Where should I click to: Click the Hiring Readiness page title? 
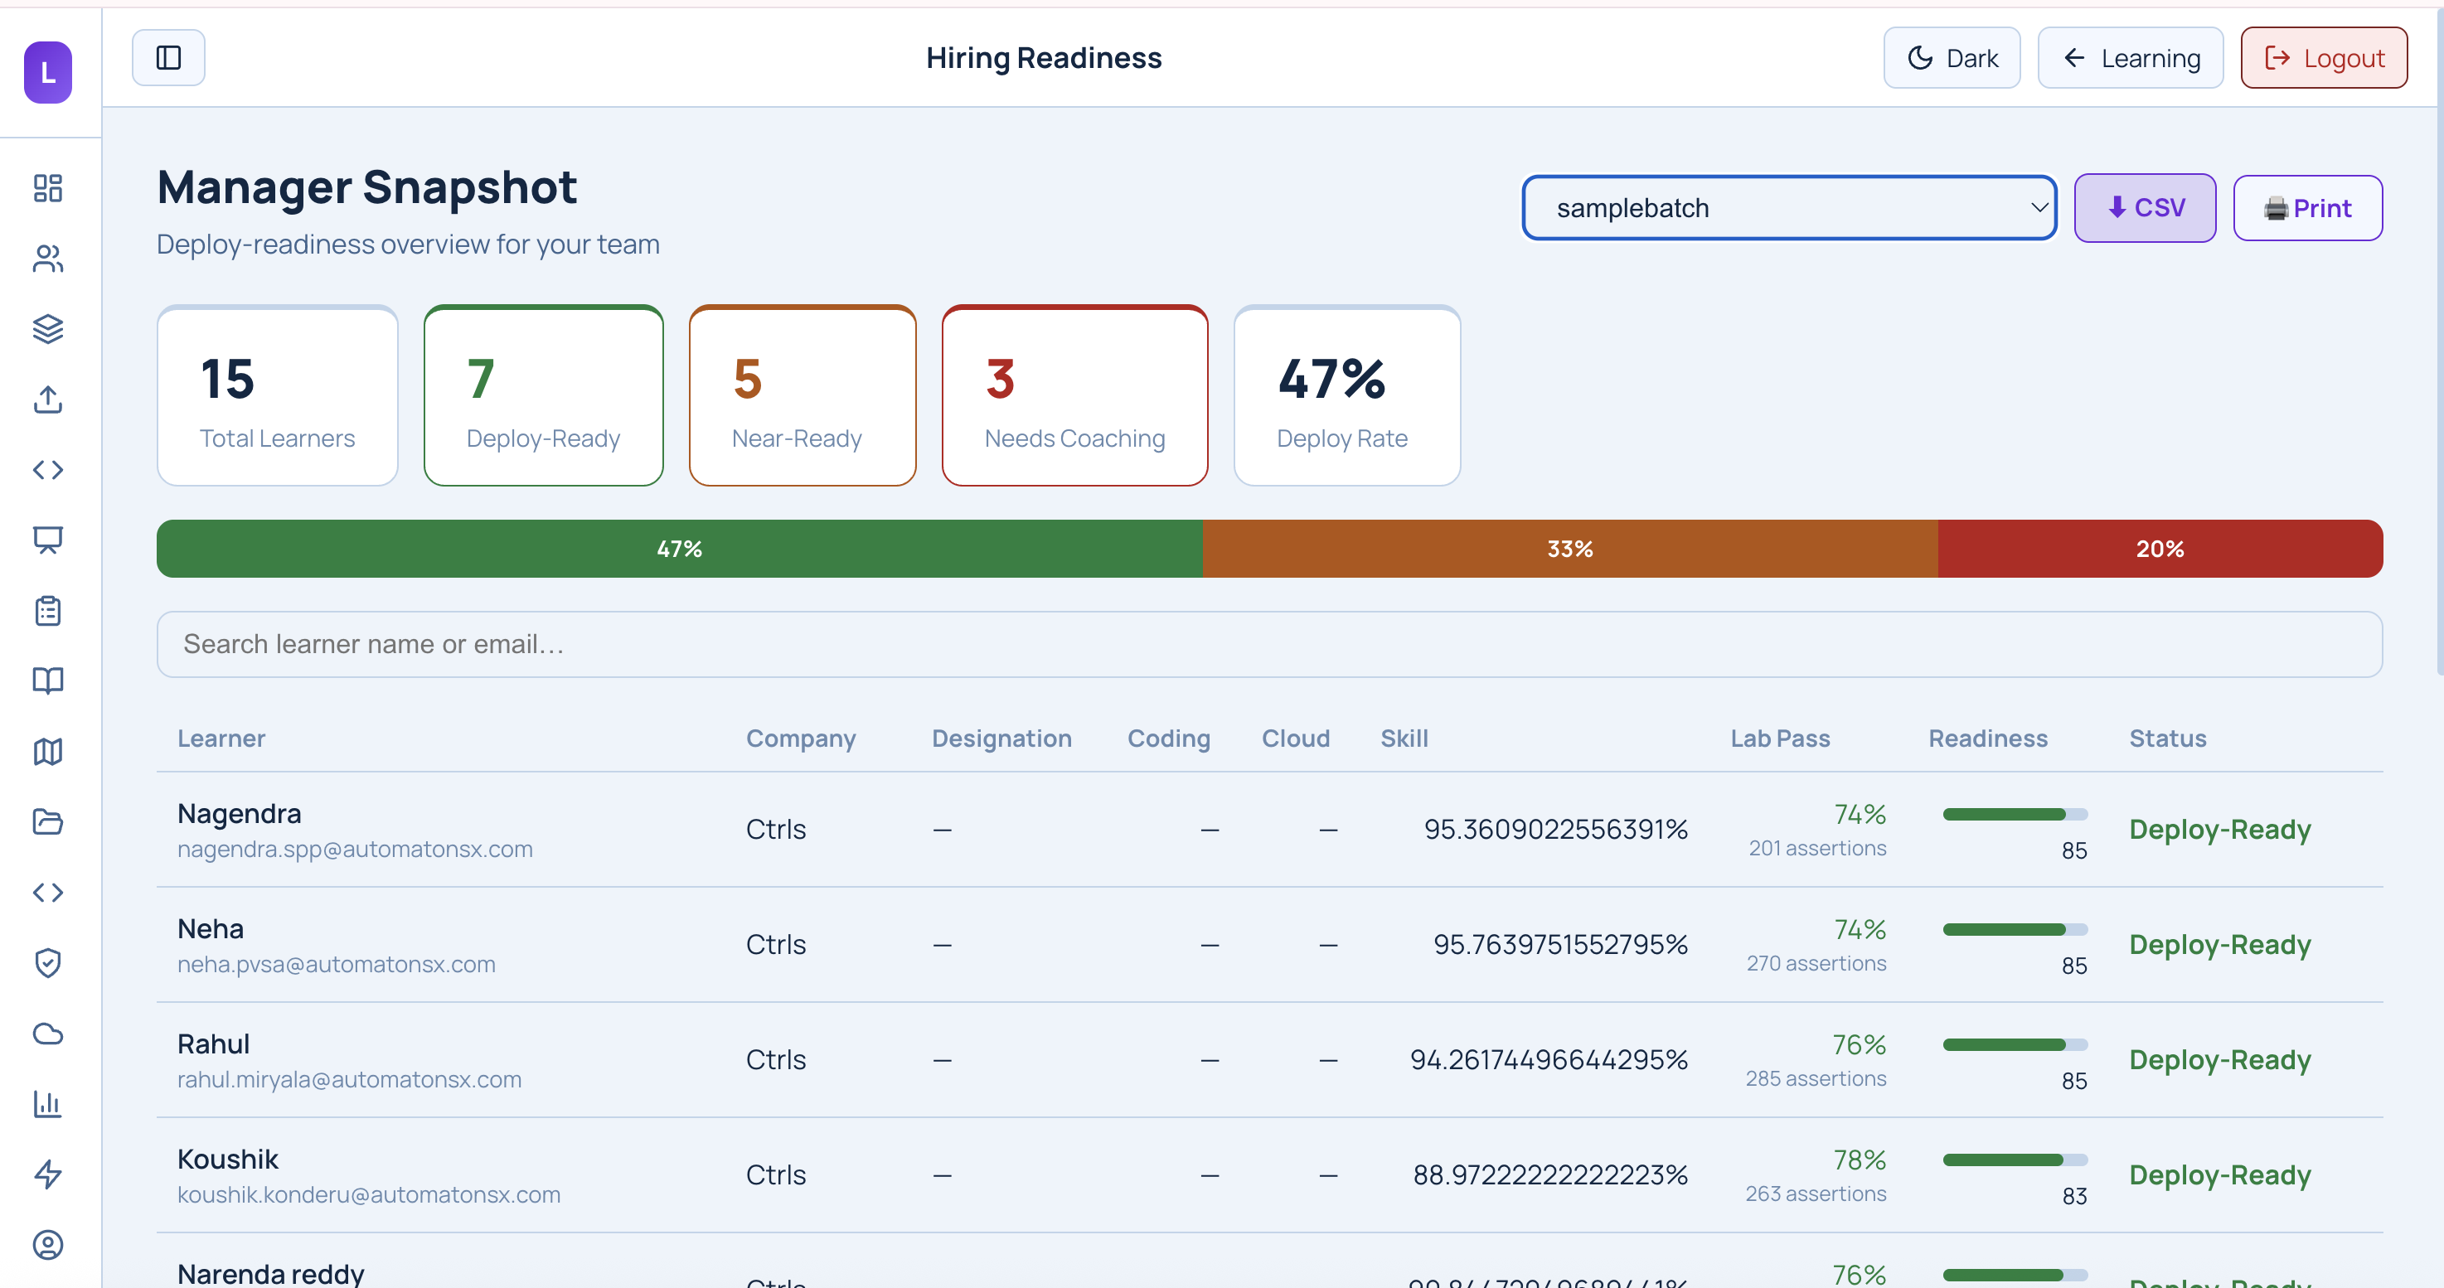(x=1044, y=57)
